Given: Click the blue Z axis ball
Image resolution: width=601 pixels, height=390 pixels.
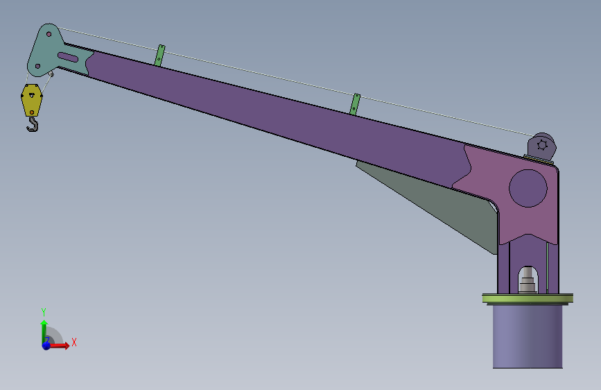Looking at the screenshot, I should pyautogui.click(x=46, y=346).
